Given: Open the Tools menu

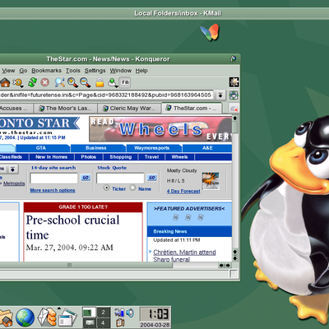Looking at the screenshot, I should 73,71.
